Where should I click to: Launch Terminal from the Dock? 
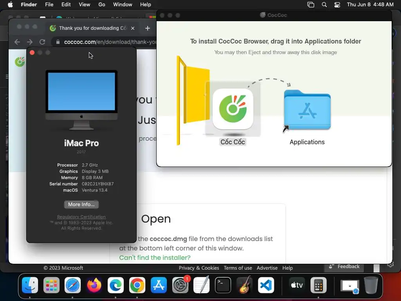pos(223,285)
